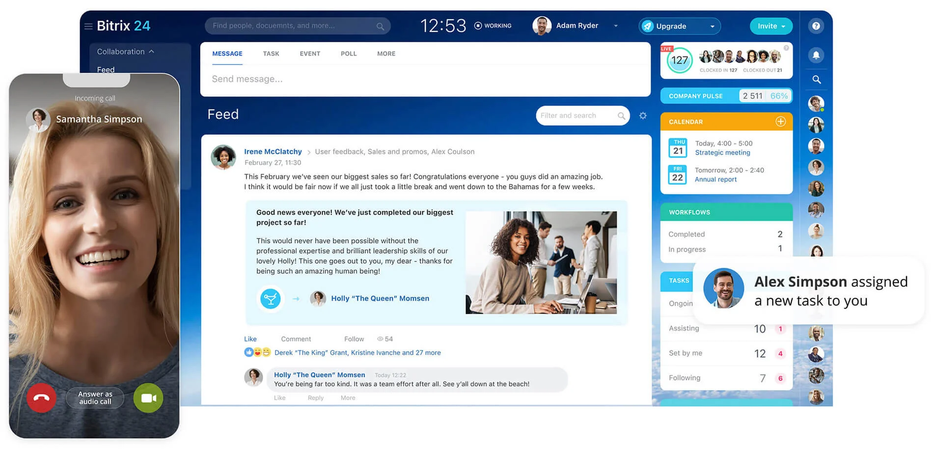Open the Thursday 21 calendar date icon
This screenshot has height=449, width=933.
click(x=678, y=148)
